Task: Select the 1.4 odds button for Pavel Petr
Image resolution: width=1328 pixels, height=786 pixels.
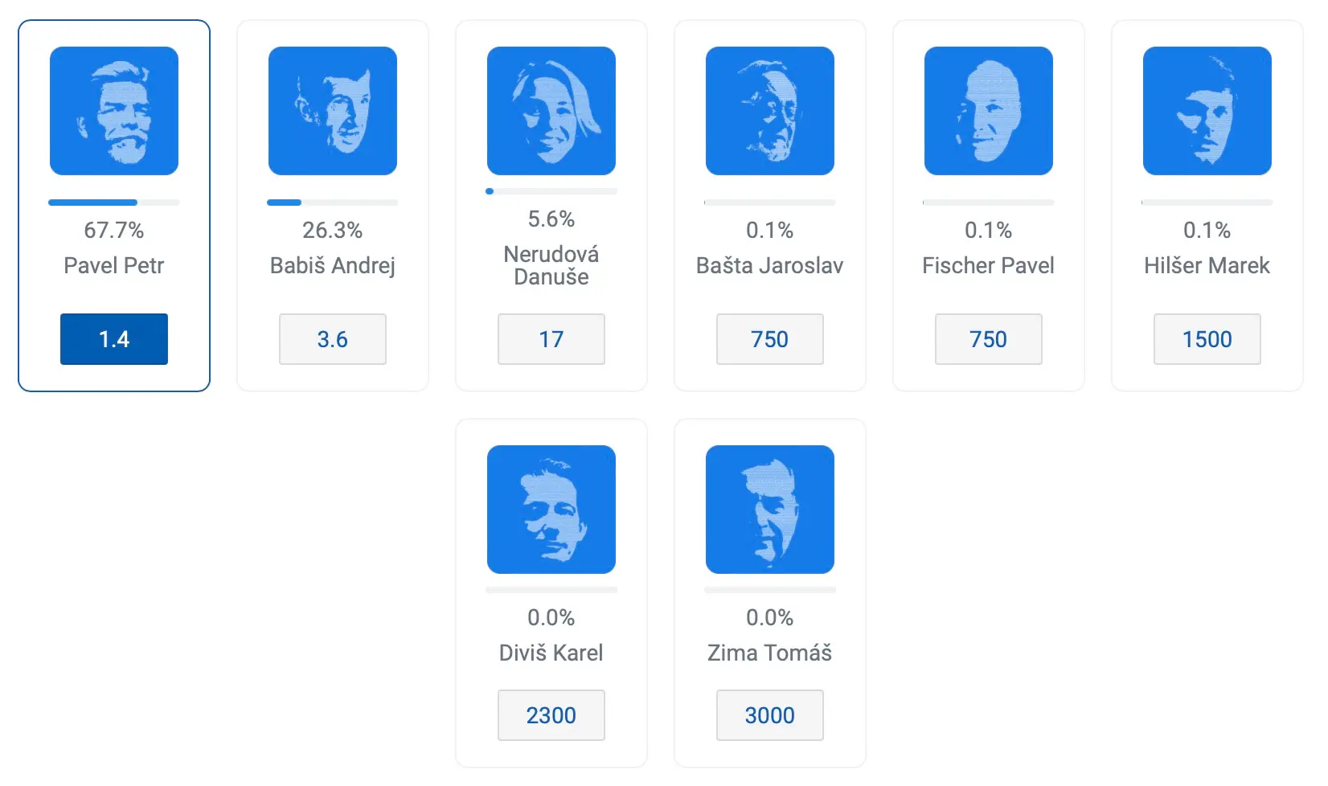Action: point(114,339)
